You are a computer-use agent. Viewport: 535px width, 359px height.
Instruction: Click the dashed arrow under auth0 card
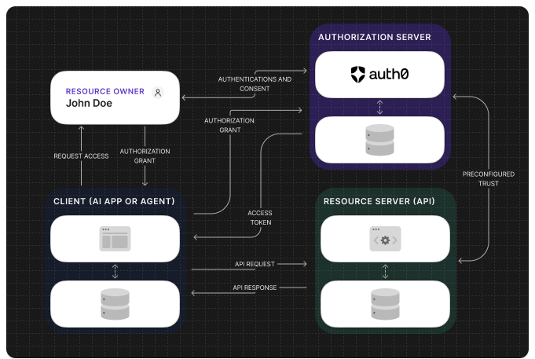pyautogui.click(x=379, y=107)
